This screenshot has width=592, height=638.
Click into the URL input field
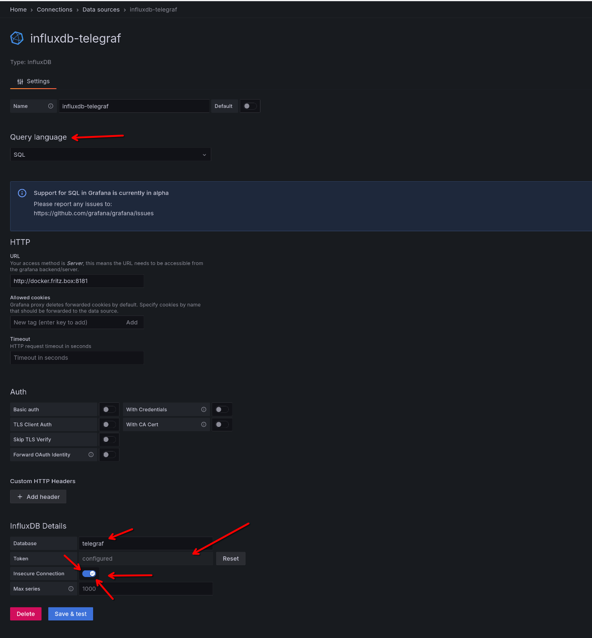coord(77,281)
